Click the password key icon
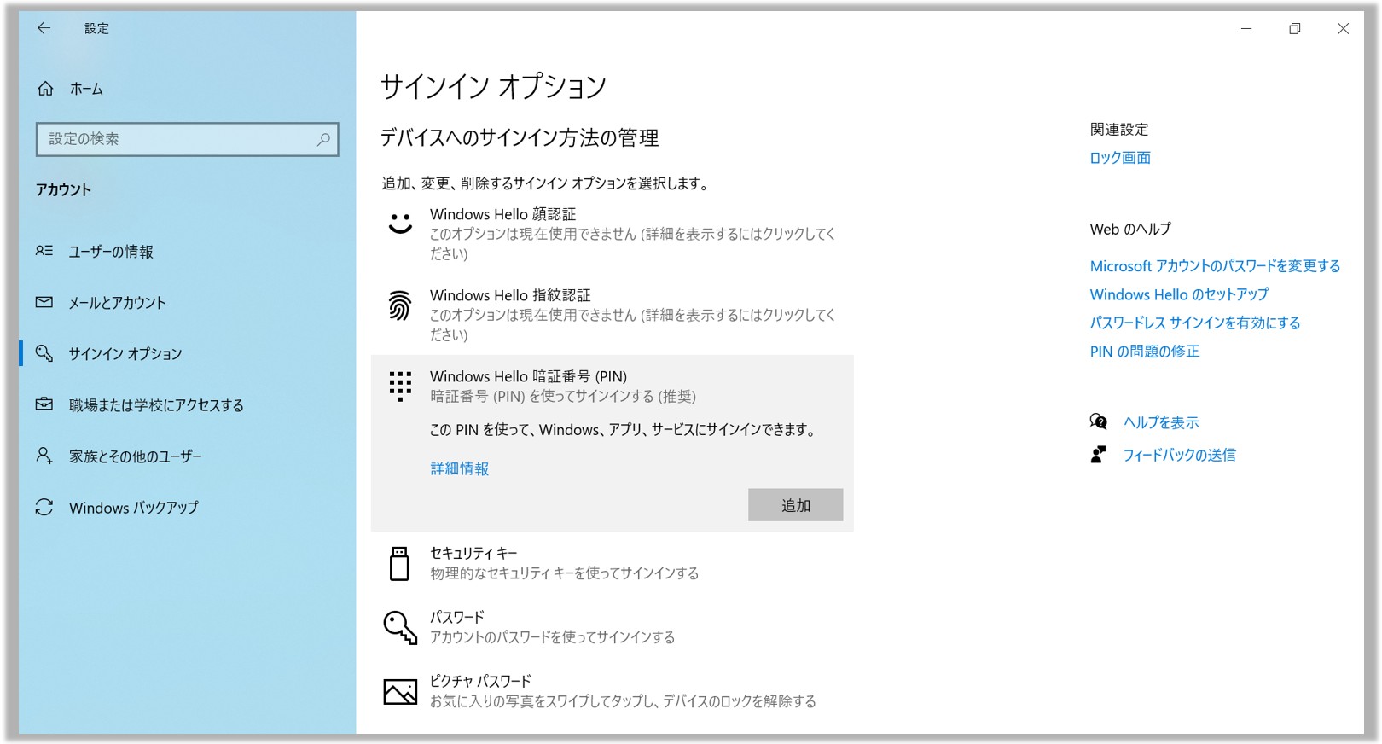This screenshot has width=1382, height=744. coord(400,627)
